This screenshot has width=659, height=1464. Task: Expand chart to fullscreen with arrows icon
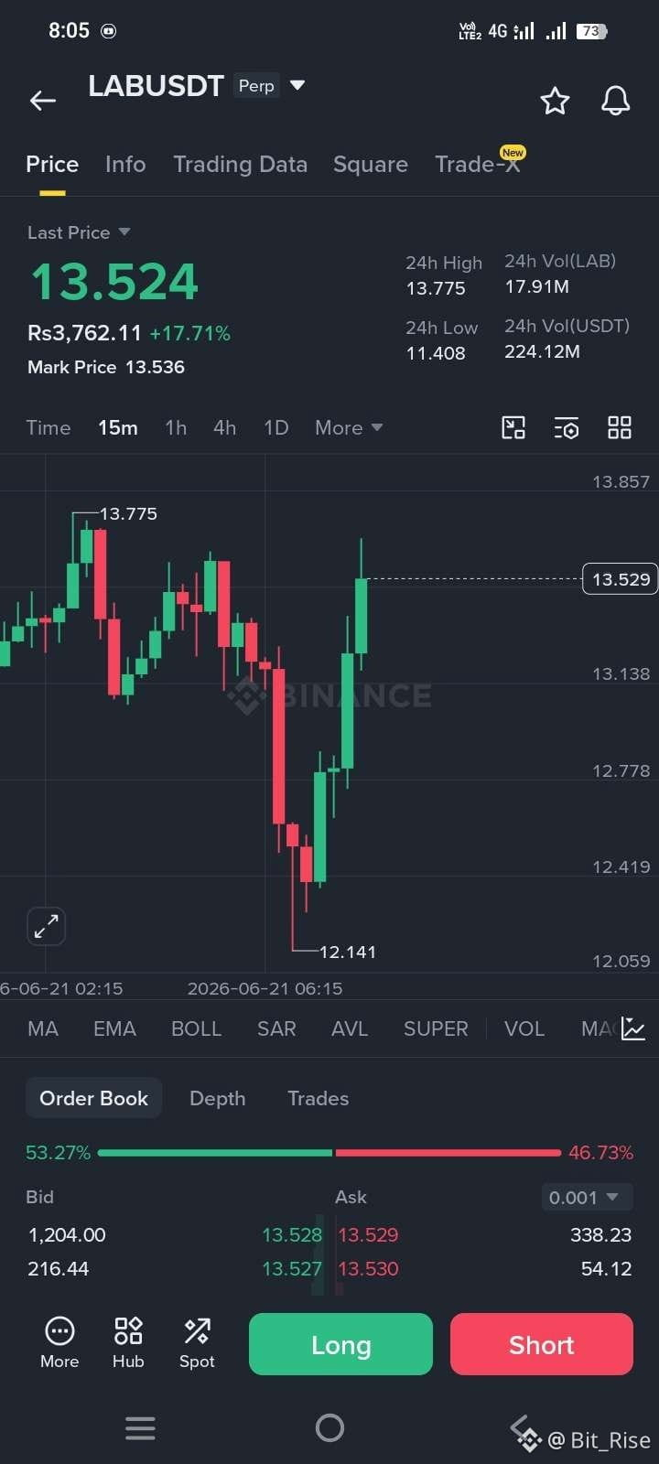(x=46, y=926)
